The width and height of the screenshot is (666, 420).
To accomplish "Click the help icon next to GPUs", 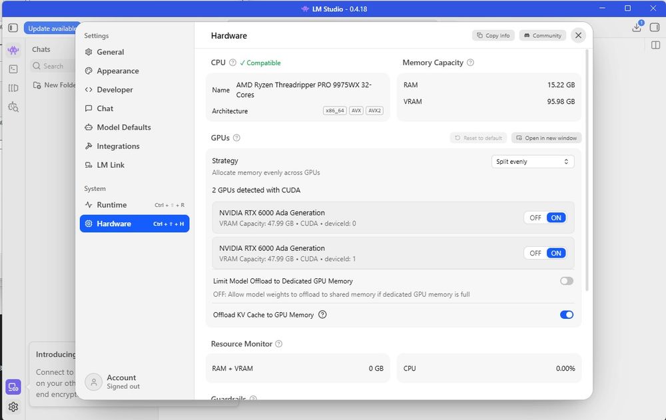I will point(236,138).
